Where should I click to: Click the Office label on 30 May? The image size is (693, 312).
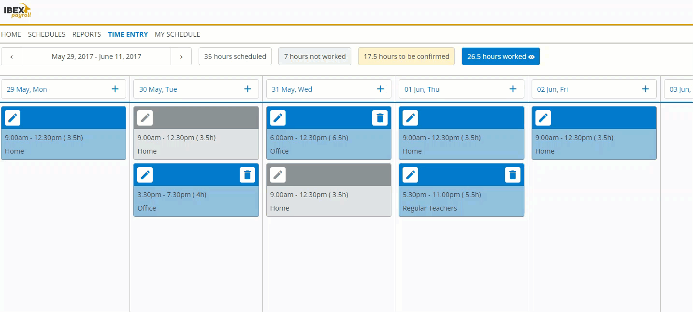pyautogui.click(x=147, y=208)
